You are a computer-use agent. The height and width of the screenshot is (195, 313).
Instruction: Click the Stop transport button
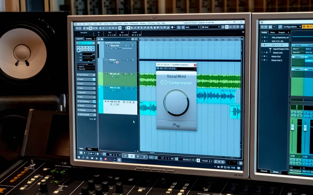(131, 157)
